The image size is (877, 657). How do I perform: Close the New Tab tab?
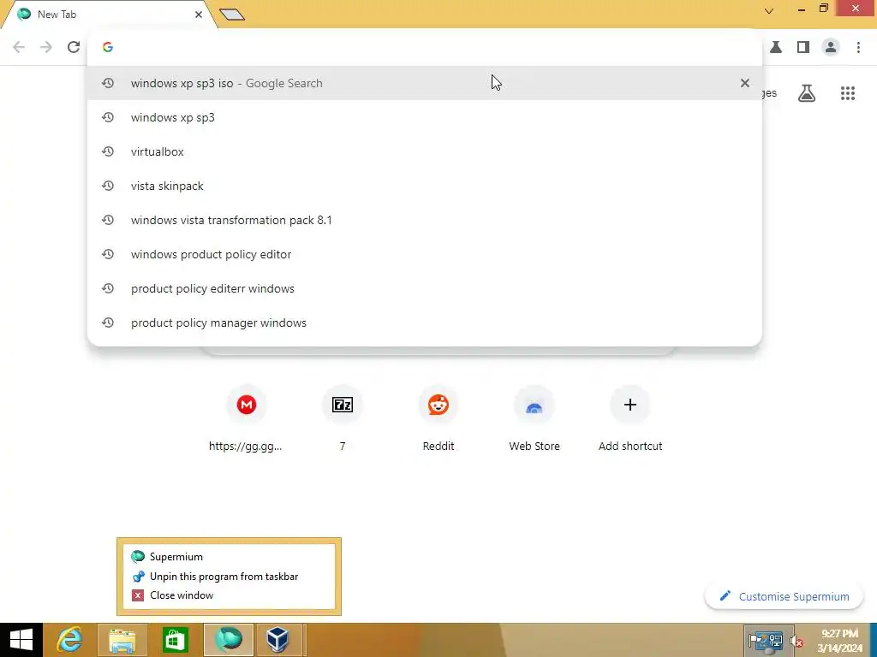tap(199, 15)
